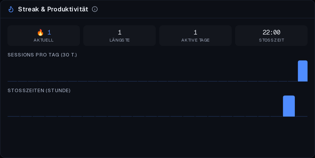Image resolution: width=315 pixels, height=158 pixels.
Task: Click the fire emoji in Aktuell card
Action: 40,32
